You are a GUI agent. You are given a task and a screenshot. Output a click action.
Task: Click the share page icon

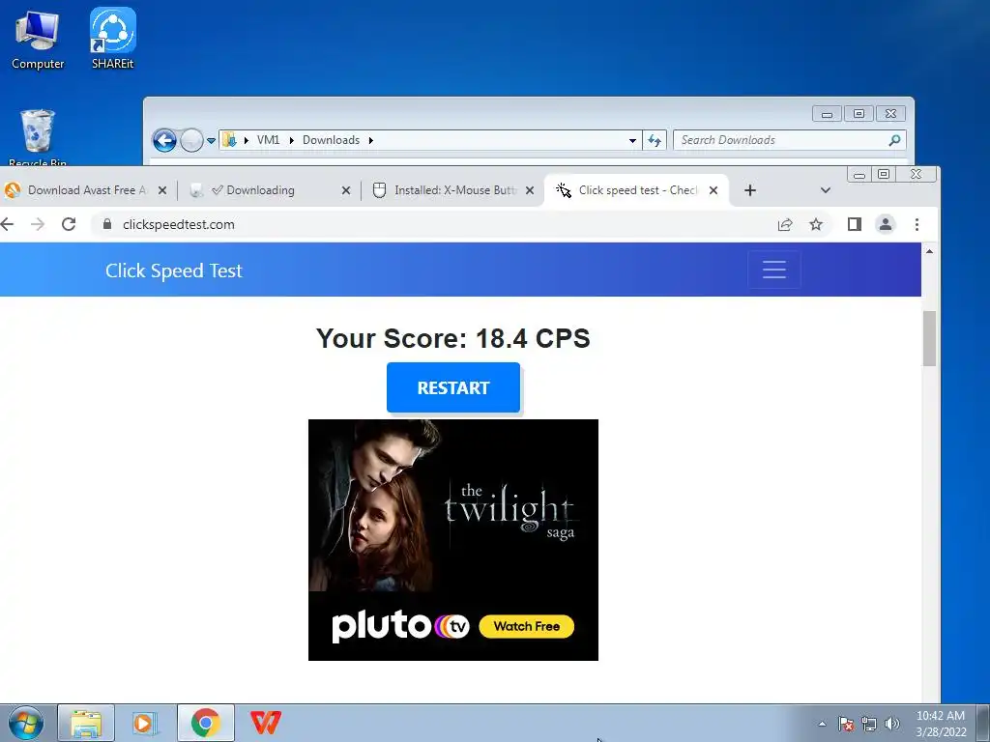tap(785, 224)
